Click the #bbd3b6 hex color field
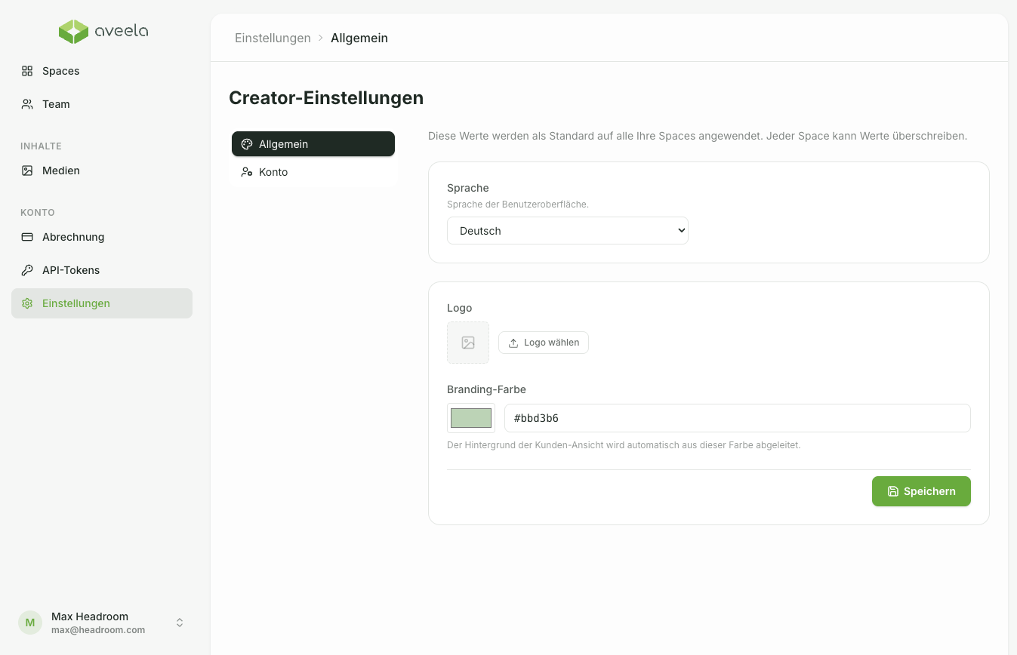The width and height of the screenshot is (1017, 655). (x=738, y=418)
